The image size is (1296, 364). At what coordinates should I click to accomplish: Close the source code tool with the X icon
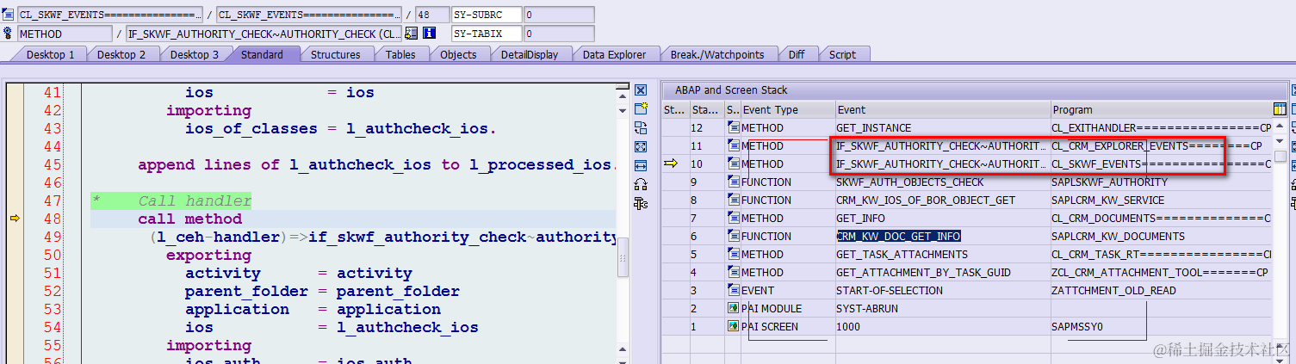click(641, 90)
